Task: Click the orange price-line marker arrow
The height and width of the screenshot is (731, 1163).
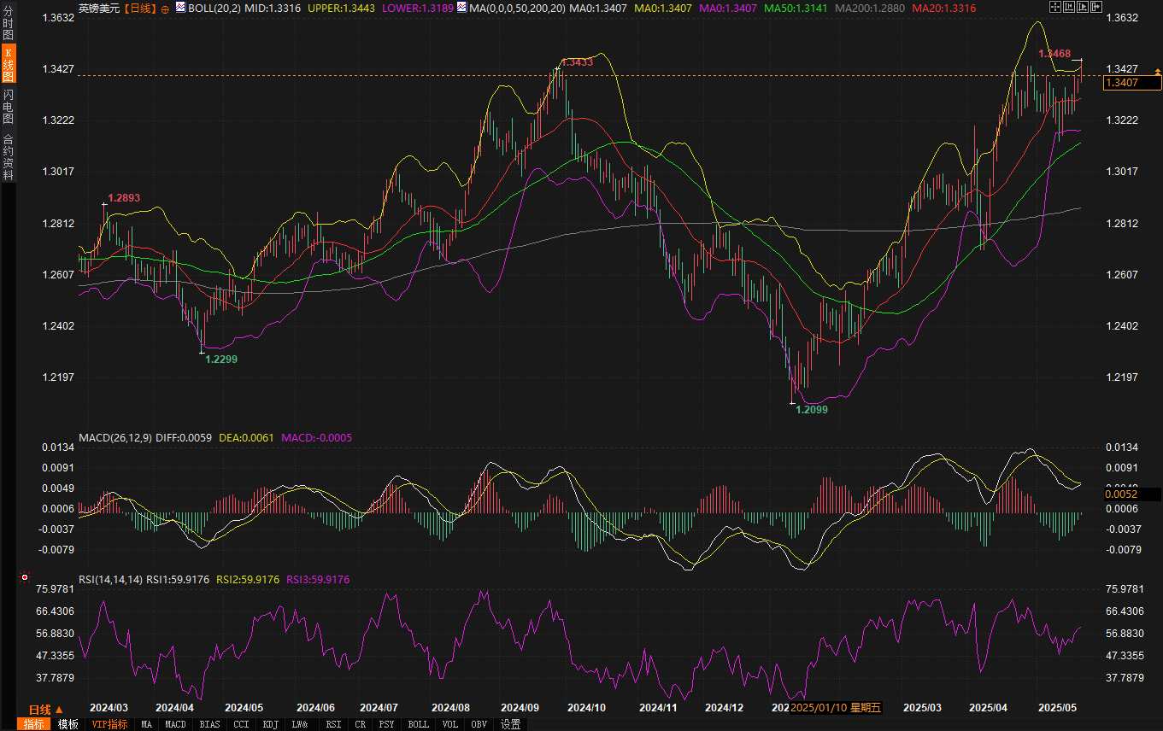Action: (1158, 73)
